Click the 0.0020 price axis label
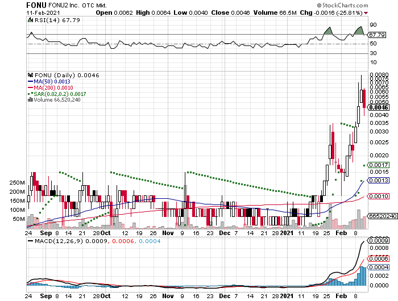398x301 pixels. coord(379,155)
